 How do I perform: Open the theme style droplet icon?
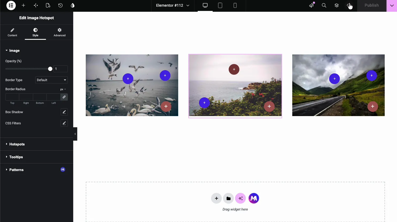click(73, 5)
